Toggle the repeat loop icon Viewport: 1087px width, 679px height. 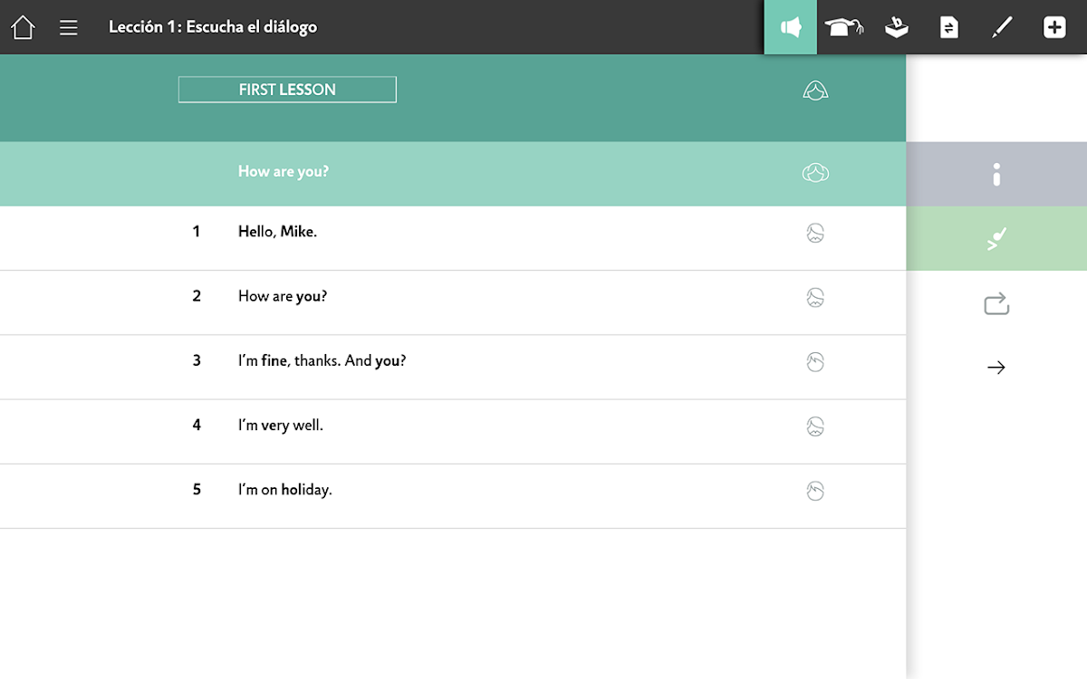click(996, 303)
